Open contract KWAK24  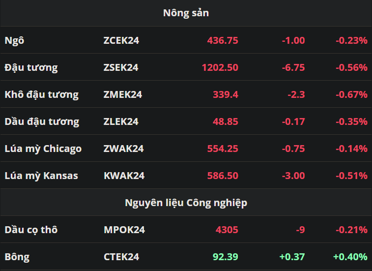[x=124, y=176]
